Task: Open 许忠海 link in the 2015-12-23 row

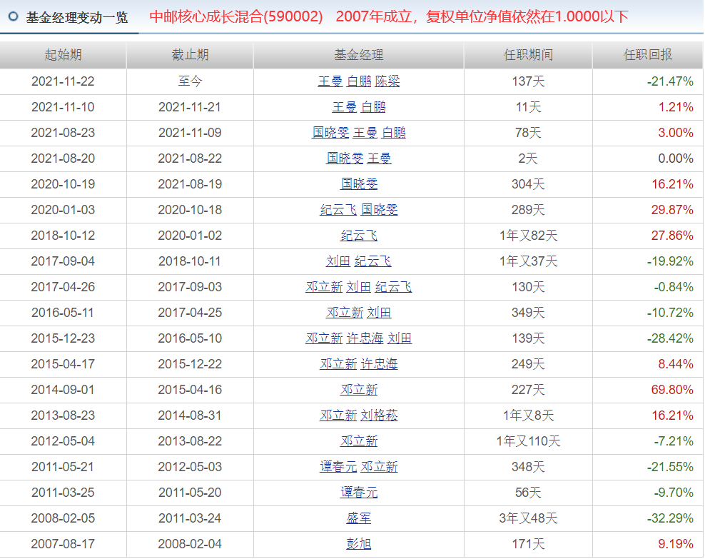Action: (365, 338)
